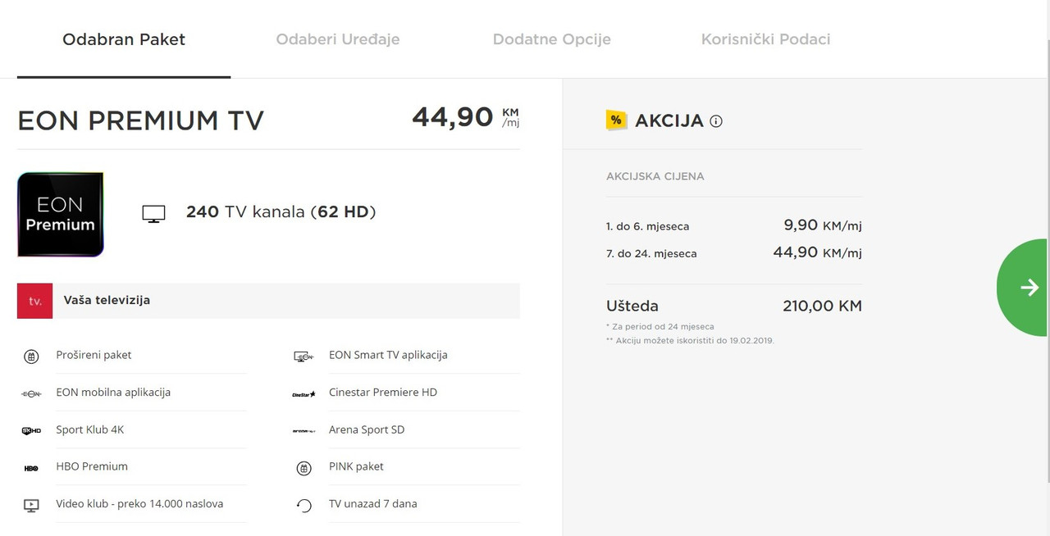Select 'Sport Klub 4K' text

click(x=90, y=429)
